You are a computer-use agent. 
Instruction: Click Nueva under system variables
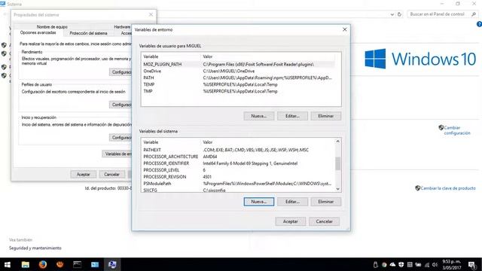259,202
